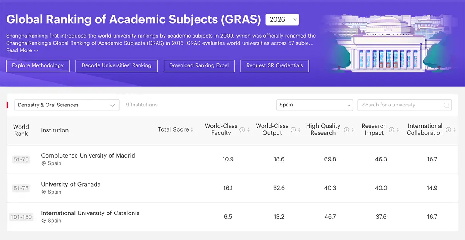Select the 13.2 World-Class Output value
Image resolution: width=465 pixels, height=240 pixels.
click(279, 217)
